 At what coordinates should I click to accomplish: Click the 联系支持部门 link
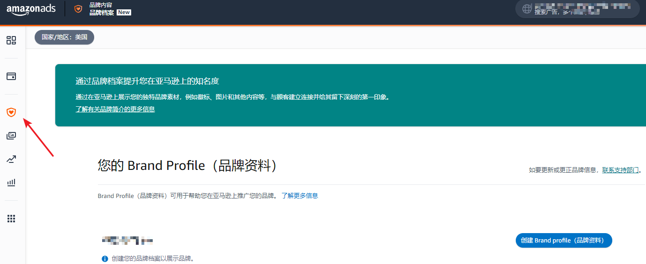click(x=620, y=170)
